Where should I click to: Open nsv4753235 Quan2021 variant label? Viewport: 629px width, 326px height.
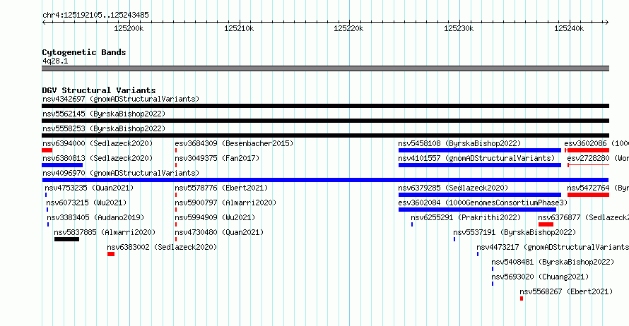(x=89, y=188)
